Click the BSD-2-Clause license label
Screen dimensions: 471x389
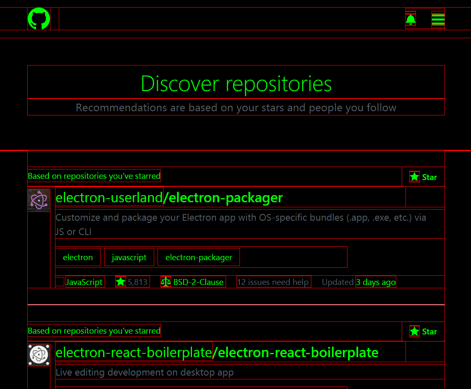(198, 282)
